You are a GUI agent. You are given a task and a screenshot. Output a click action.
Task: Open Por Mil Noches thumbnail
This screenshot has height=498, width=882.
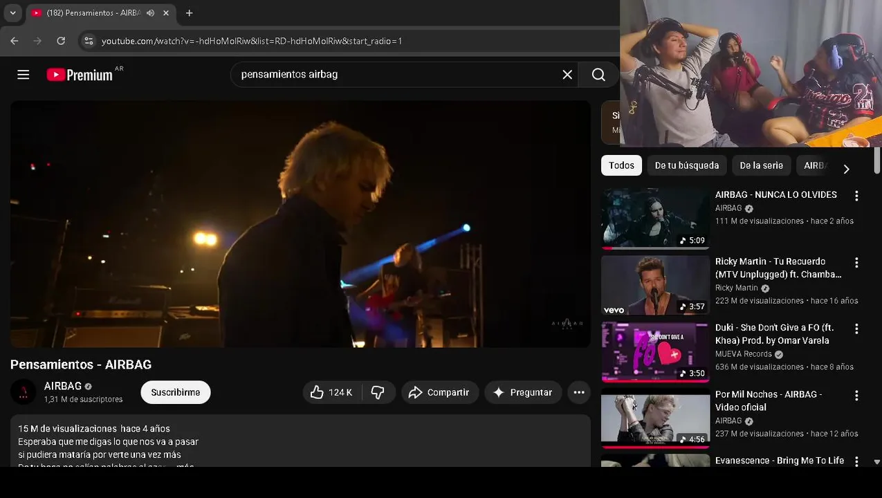[x=655, y=418]
